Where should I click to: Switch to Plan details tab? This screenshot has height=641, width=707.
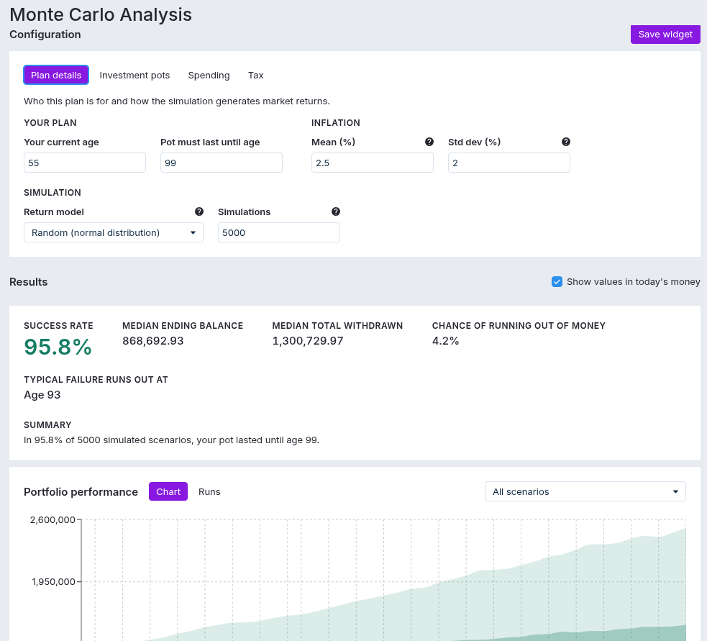56,76
